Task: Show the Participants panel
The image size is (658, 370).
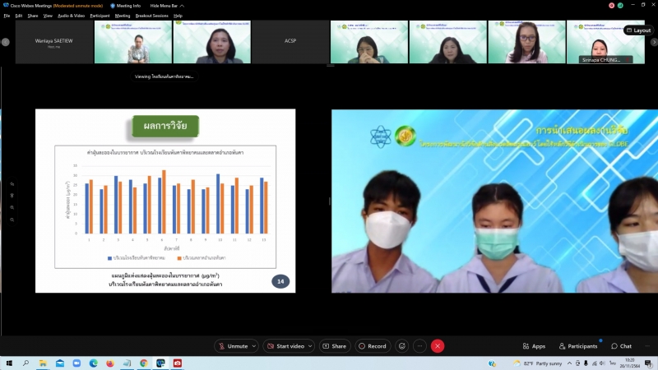Action: pos(578,346)
